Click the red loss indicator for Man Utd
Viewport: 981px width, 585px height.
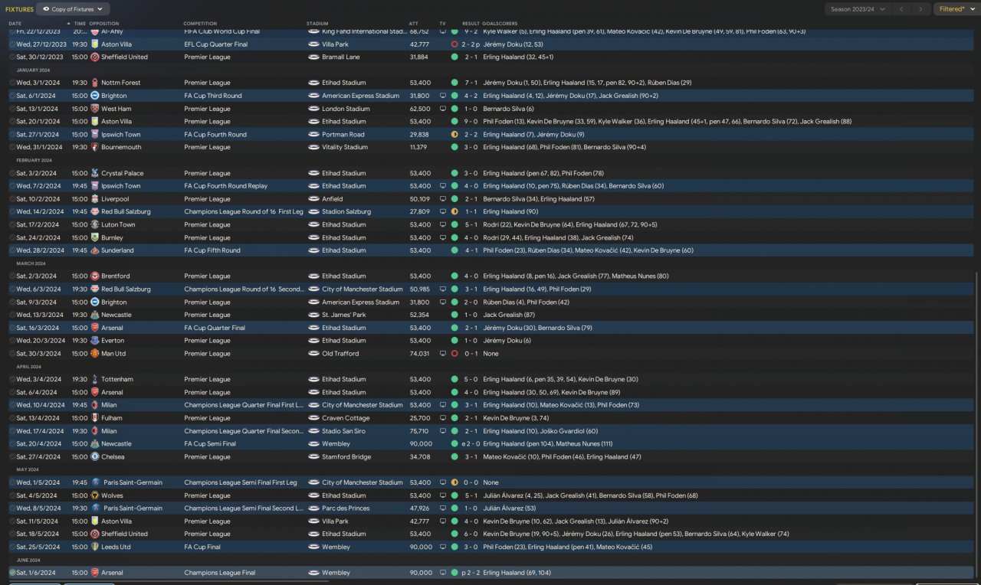[x=454, y=354]
